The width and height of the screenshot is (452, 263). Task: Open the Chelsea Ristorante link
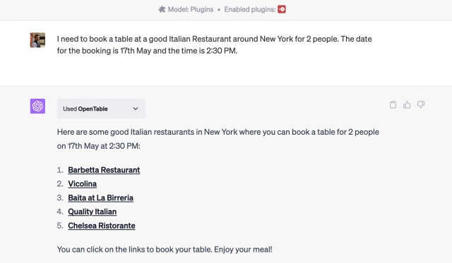click(102, 226)
